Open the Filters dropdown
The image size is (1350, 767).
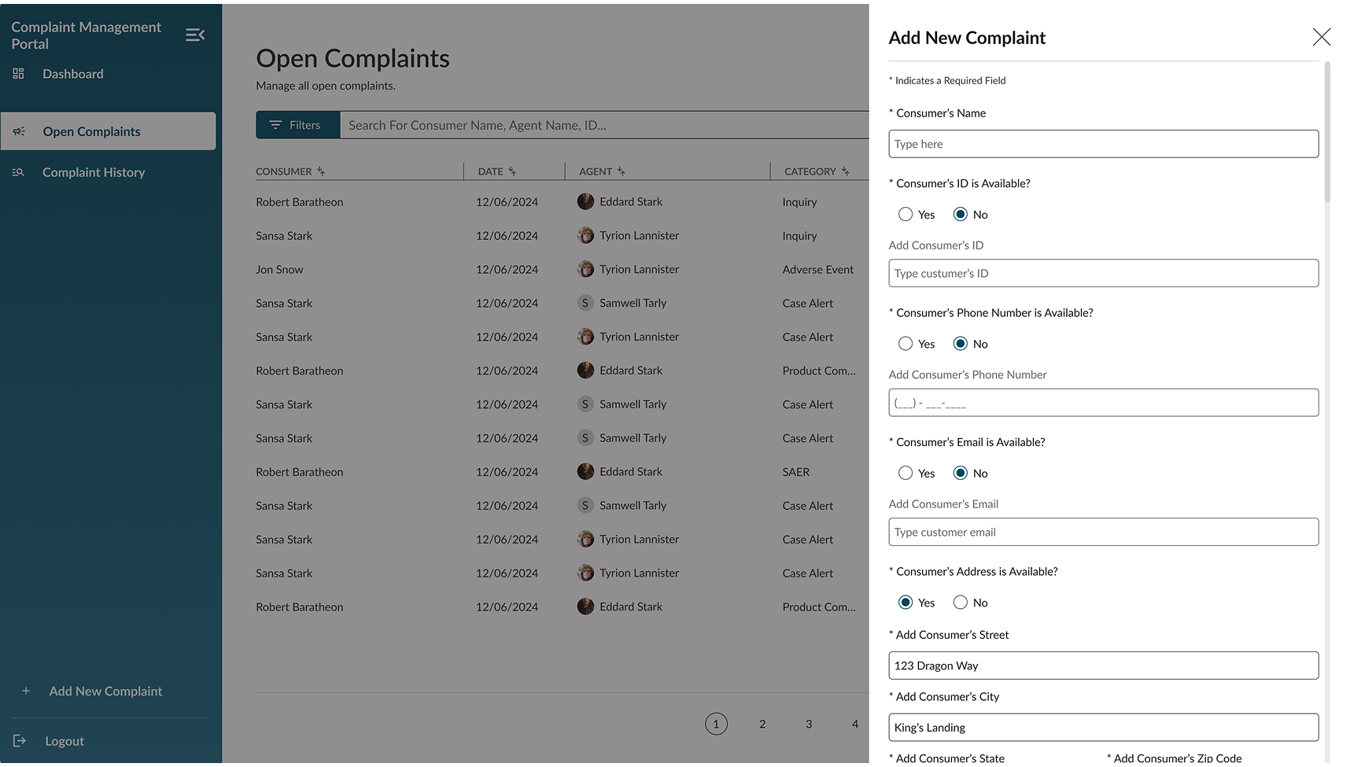297,125
